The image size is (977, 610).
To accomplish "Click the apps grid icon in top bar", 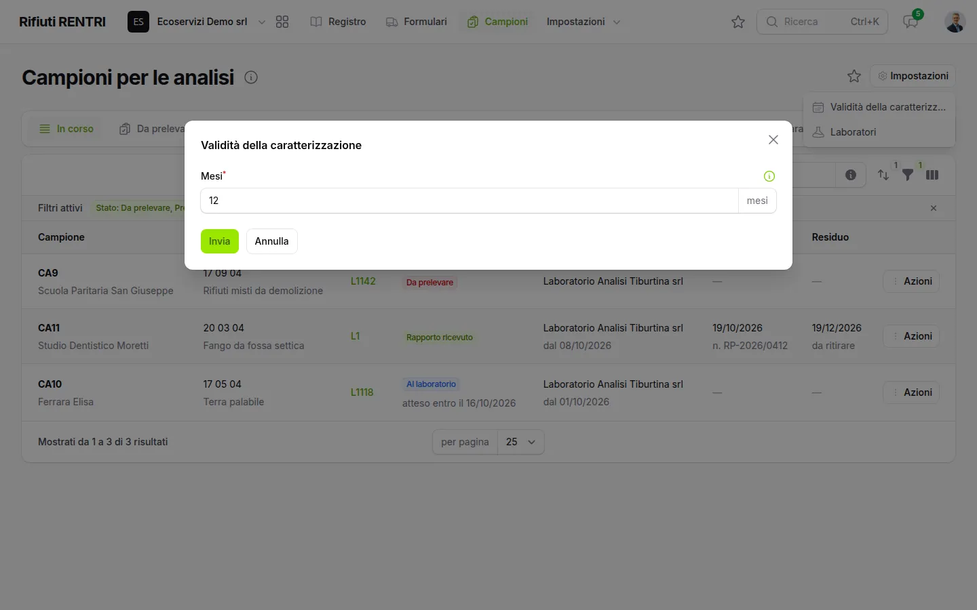I will pyautogui.click(x=282, y=22).
